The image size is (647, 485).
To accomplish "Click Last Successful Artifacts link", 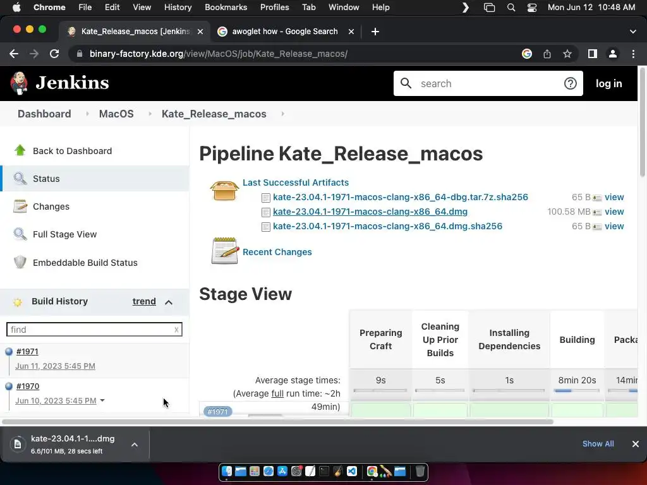I will coord(296,183).
